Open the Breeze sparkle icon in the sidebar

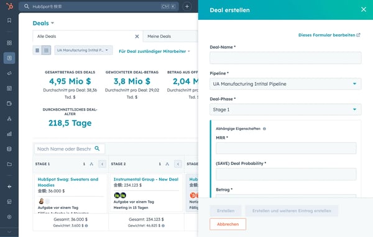point(9,187)
